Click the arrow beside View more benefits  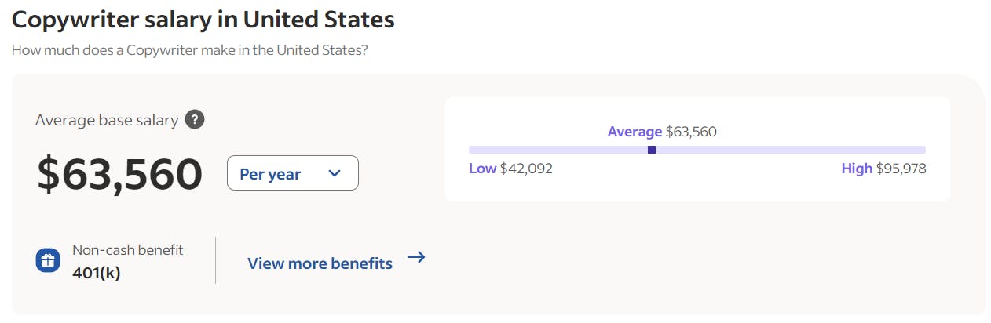pos(416,257)
